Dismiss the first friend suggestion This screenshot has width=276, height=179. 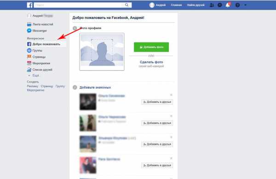coord(171,95)
